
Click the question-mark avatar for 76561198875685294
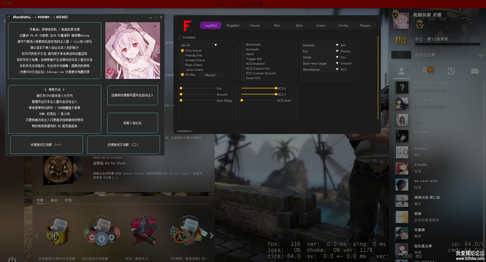pos(402,88)
